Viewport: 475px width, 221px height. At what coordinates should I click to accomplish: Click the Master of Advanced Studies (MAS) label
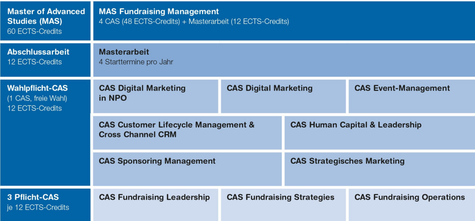click(x=46, y=16)
